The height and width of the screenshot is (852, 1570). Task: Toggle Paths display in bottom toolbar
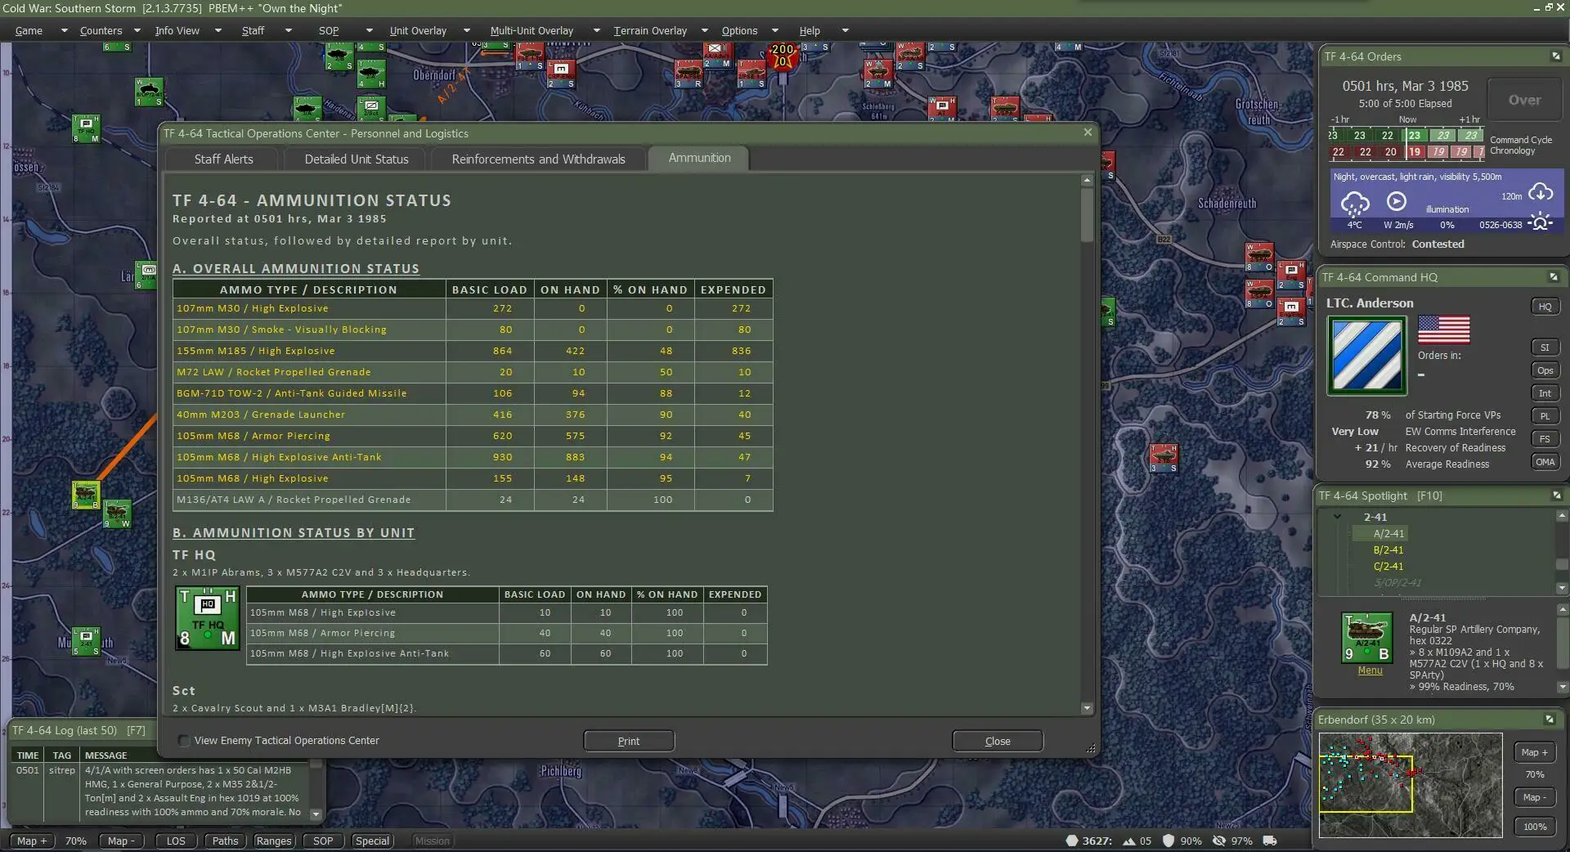(225, 841)
